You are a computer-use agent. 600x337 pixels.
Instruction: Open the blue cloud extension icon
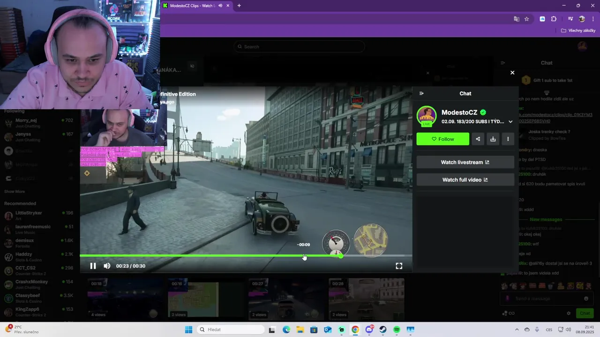[542, 19]
